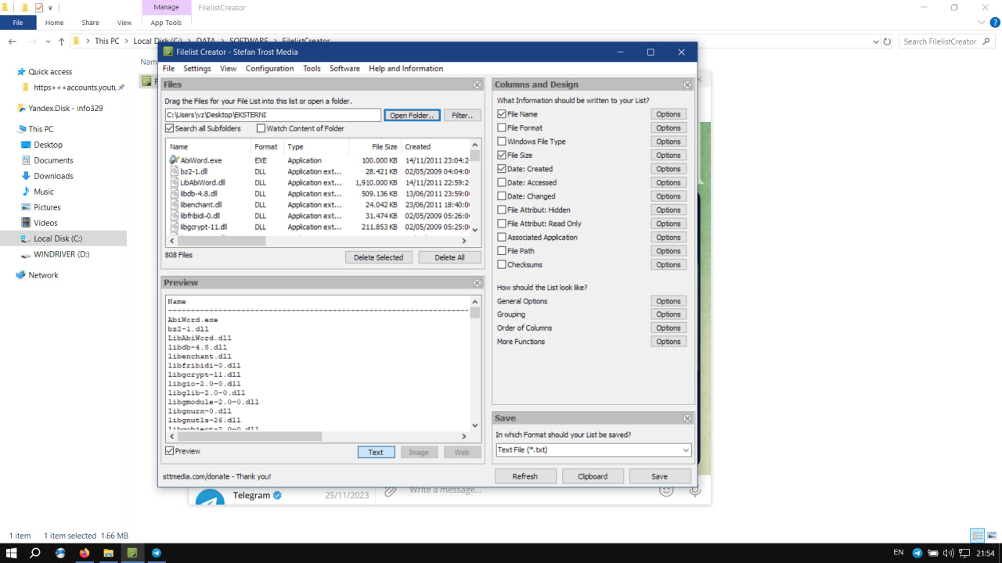Expand the Explorer address bar history dropdown

875,41
